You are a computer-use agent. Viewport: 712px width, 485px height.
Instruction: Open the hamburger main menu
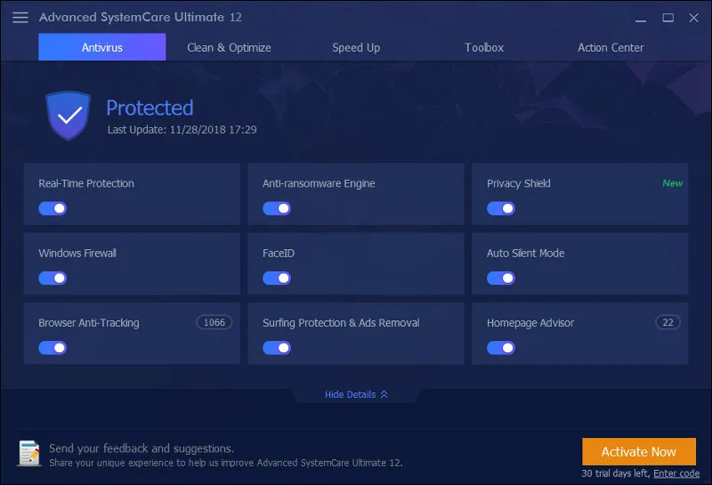[x=20, y=17]
